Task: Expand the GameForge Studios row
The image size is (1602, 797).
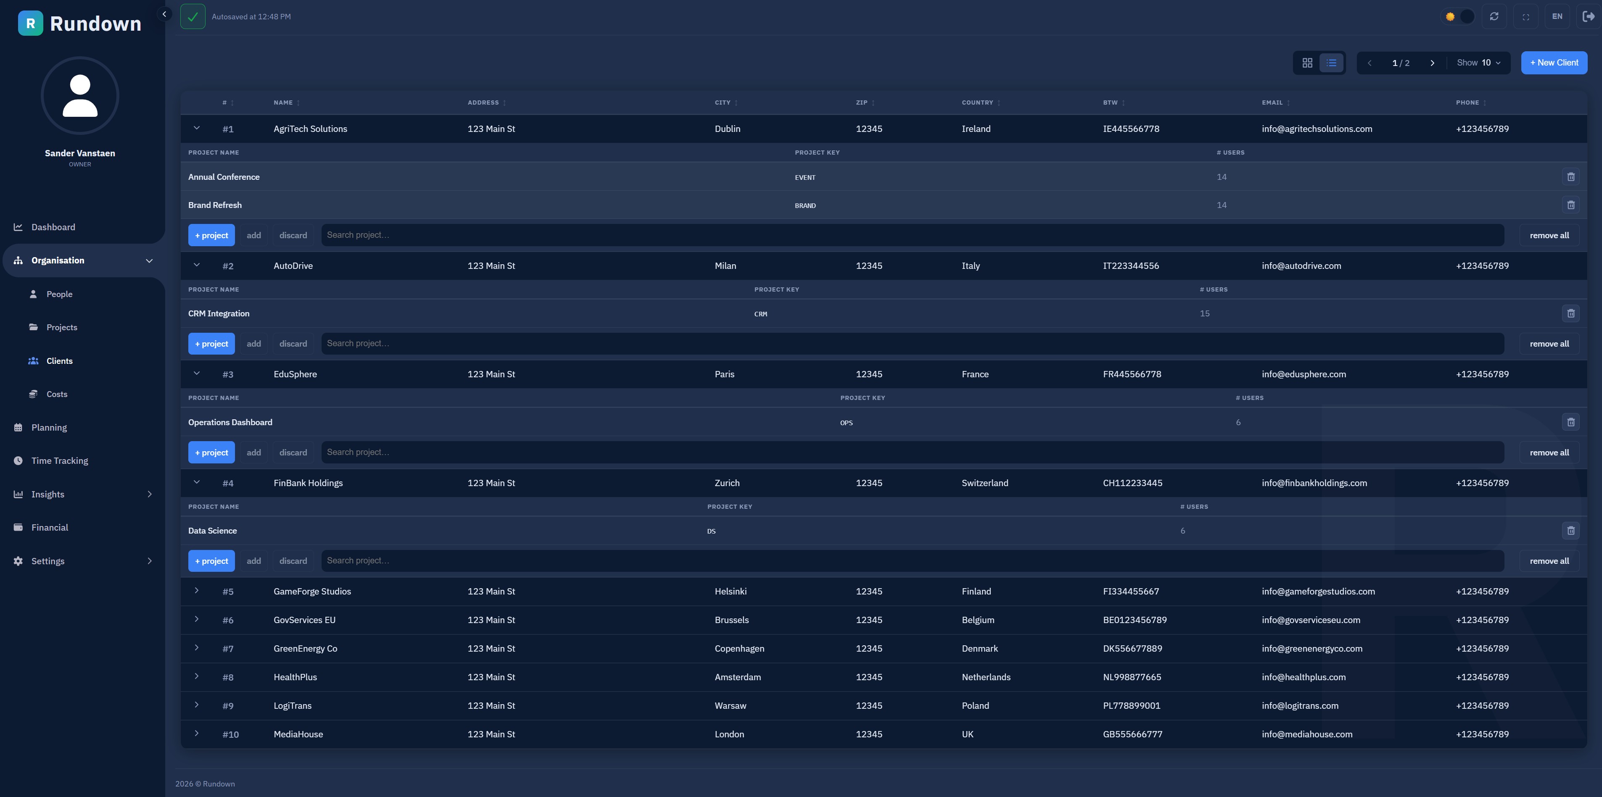Action: 196,591
